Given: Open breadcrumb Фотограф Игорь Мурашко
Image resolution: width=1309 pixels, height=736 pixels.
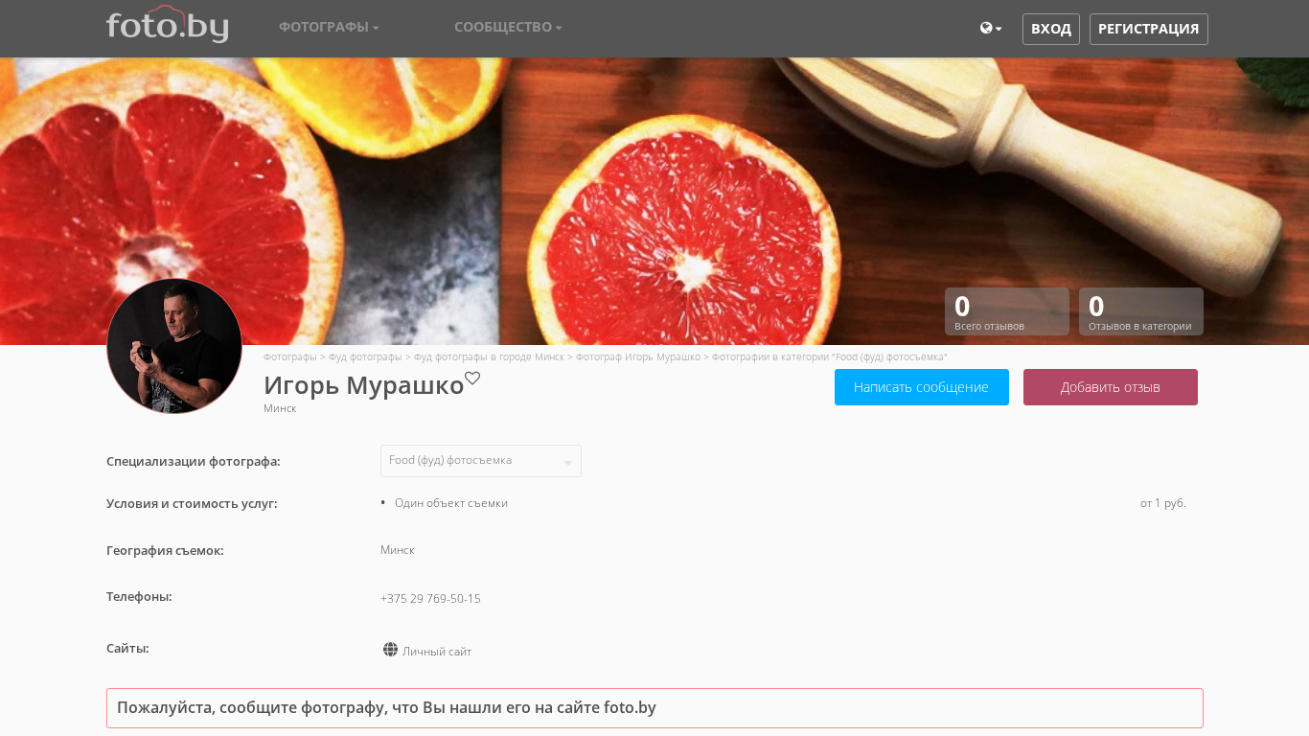Looking at the screenshot, I should tap(638, 356).
